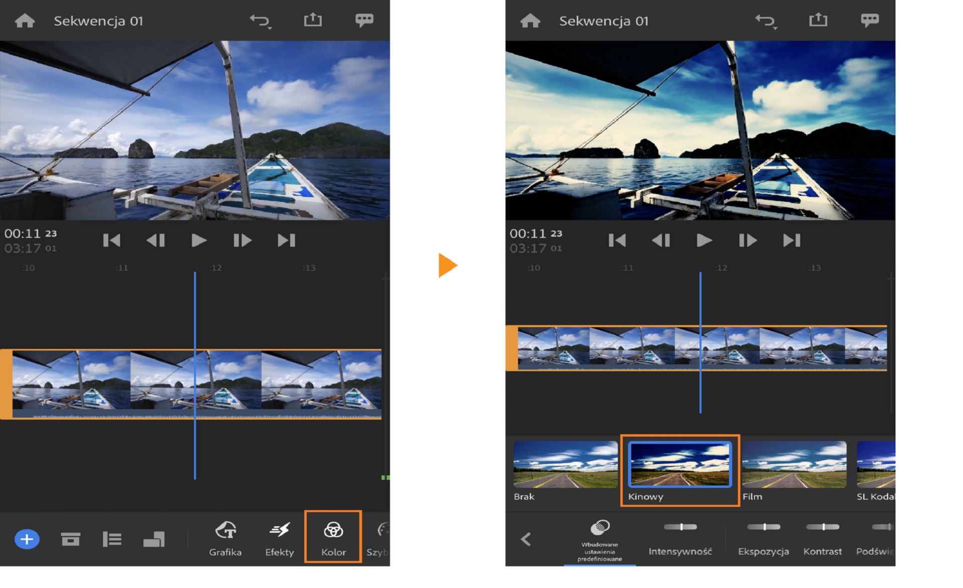Click the share export icon in right screen
This screenshot has width=963, height=588.
point(818,20)
